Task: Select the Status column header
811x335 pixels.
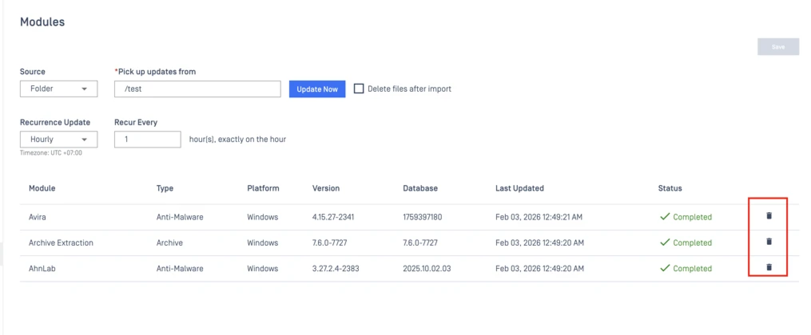Action: click(x=670, y=188)
